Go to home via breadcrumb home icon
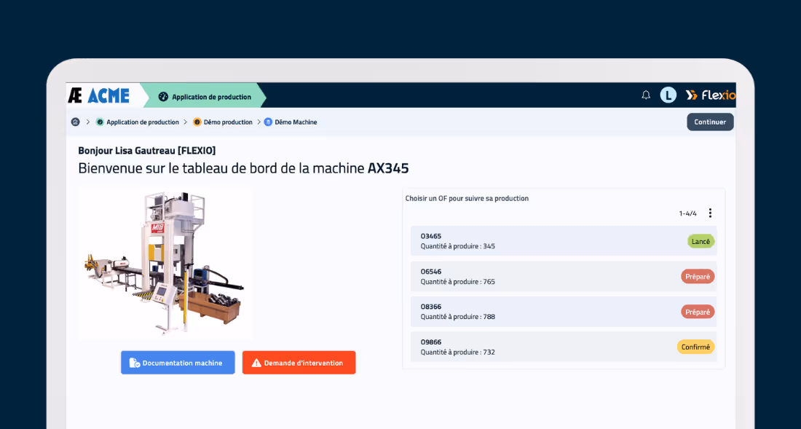801x429 pixels. tap(75, 122)
